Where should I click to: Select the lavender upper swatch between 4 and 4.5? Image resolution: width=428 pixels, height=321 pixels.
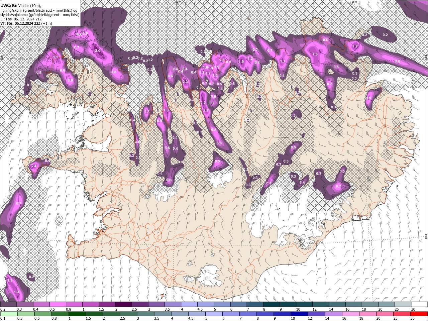click(x=190, y=305)
